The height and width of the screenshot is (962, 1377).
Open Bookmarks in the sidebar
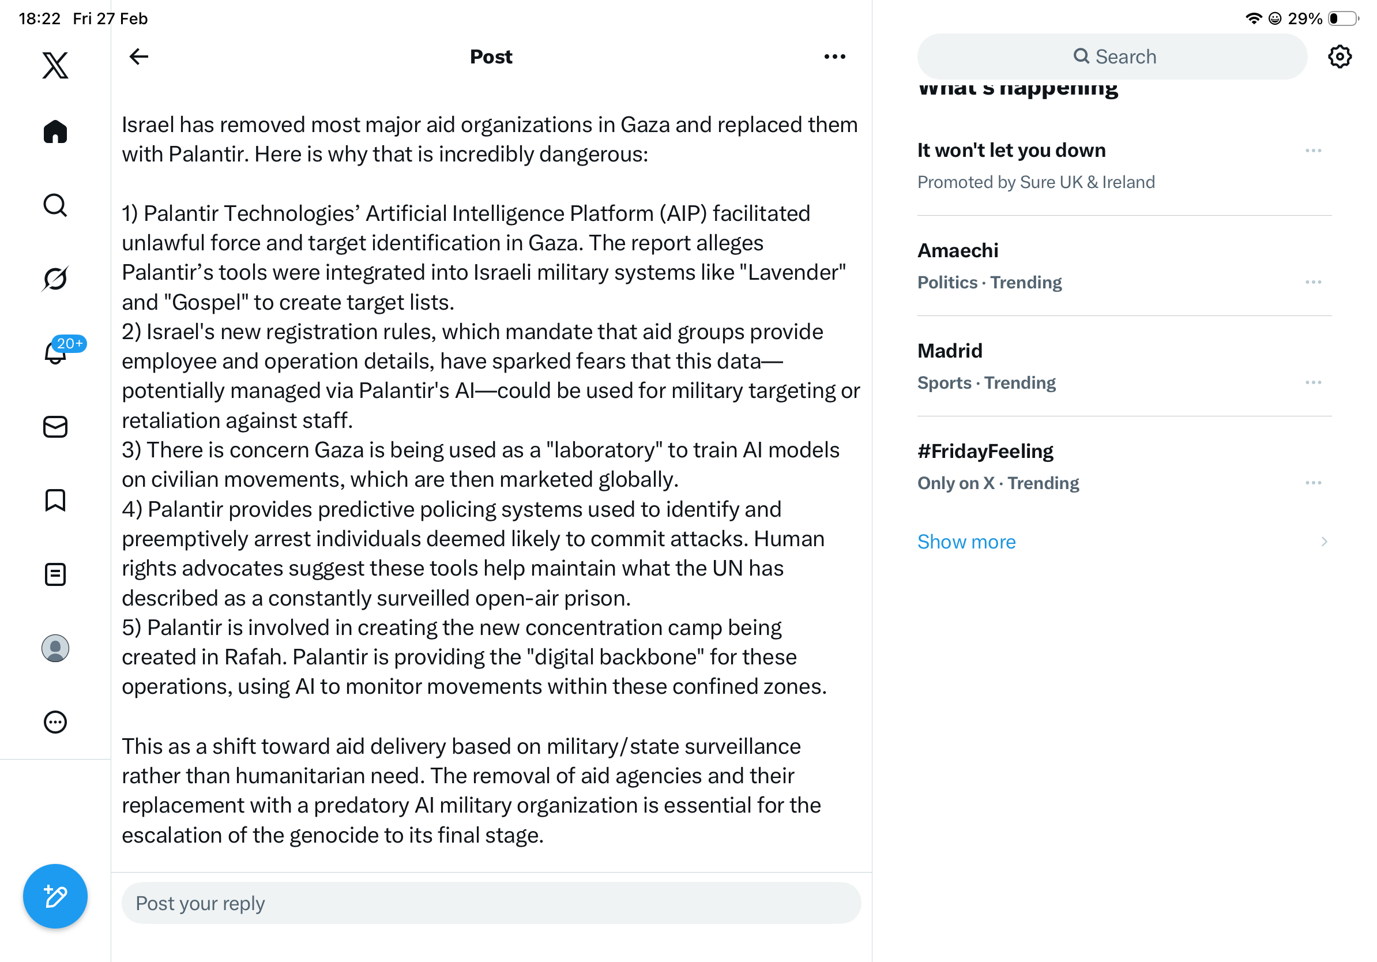(x=55, y=500)
